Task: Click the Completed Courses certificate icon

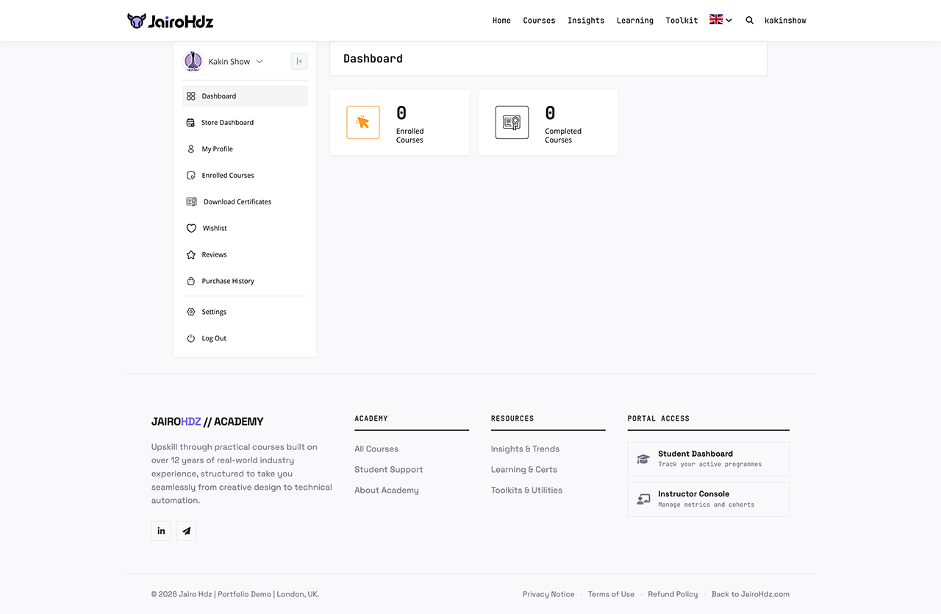Action: tap(512, 123)
